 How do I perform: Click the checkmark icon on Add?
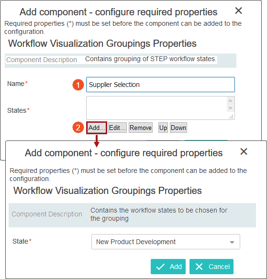point(160,267)
